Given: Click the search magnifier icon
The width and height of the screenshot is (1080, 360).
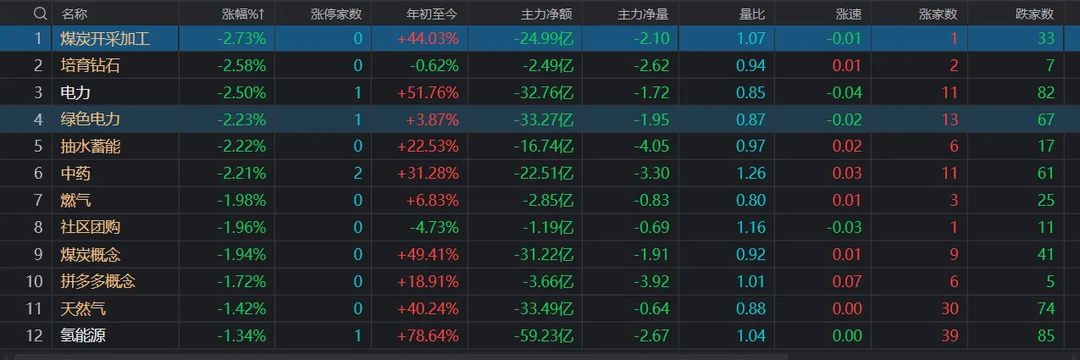Looking at the screenshot, I should 39,14.
